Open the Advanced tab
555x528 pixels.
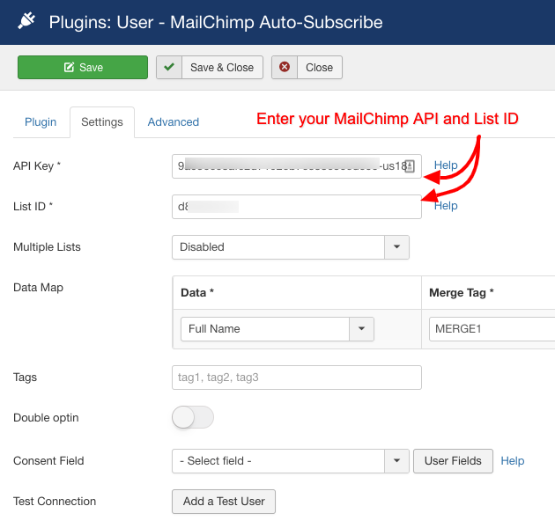coord(173,122)
